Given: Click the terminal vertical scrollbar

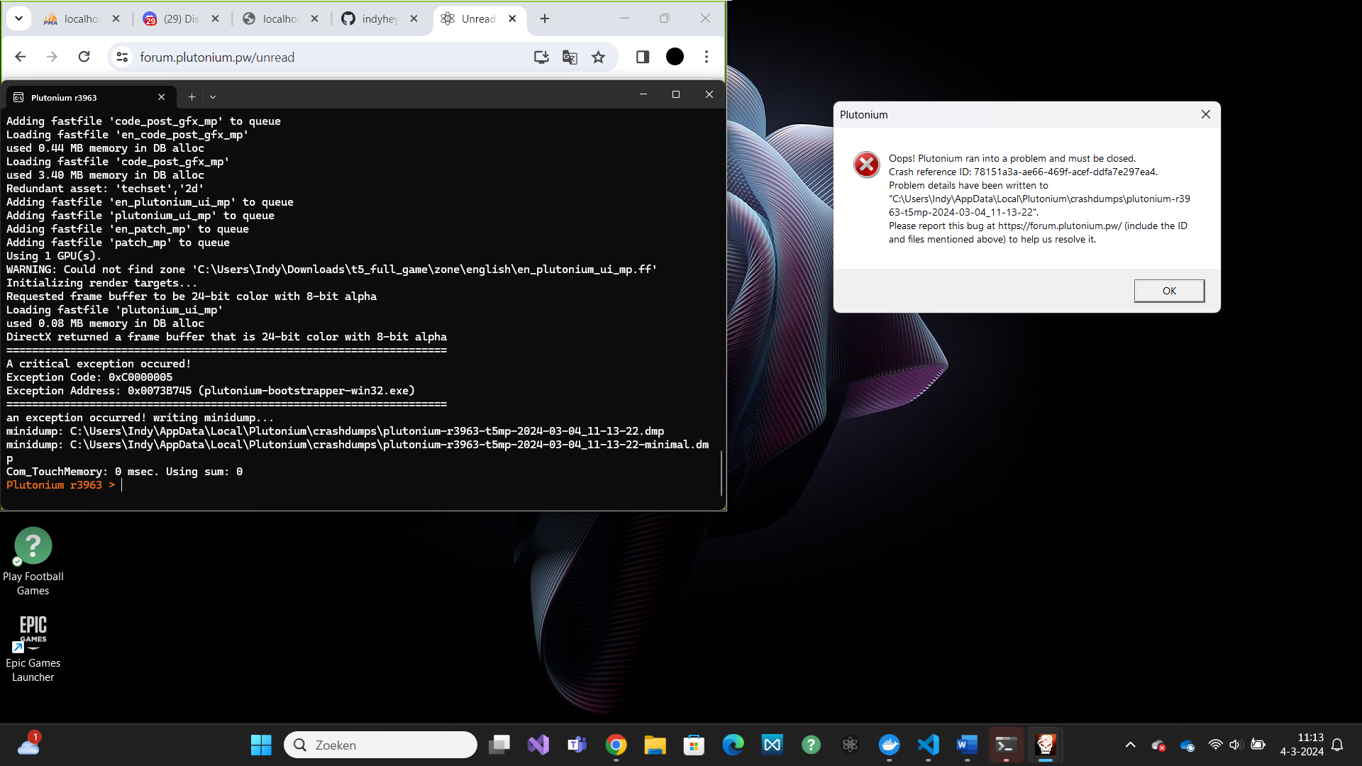Looking at the screenshot, I should [x=721, y=474].
